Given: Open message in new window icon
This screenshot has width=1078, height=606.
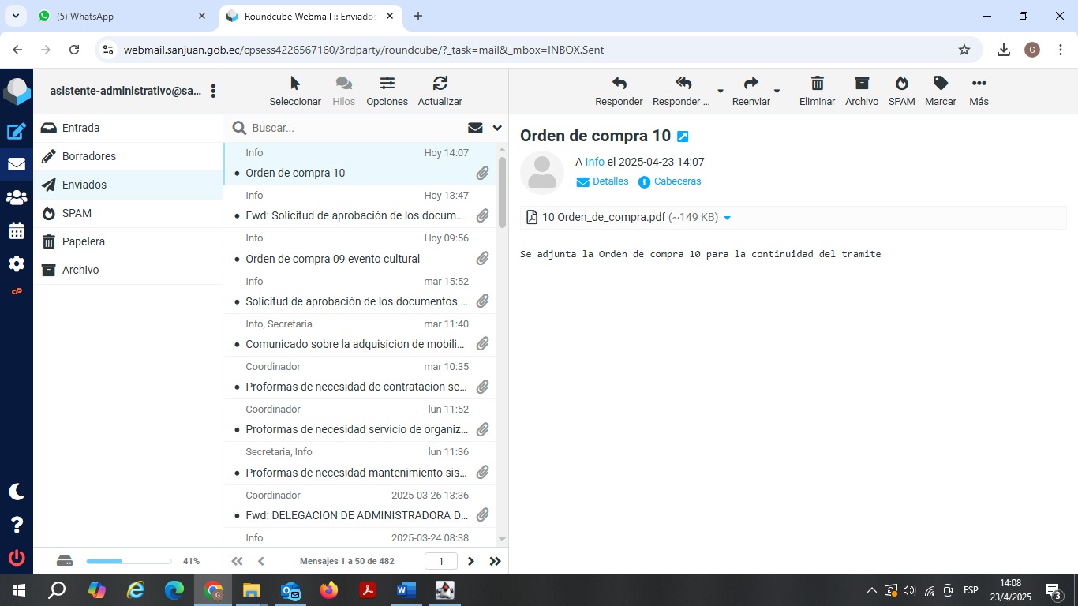Looking at the screenshot, I should 683,137.
